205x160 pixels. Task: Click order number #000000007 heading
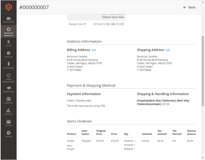tap(34, 7)
